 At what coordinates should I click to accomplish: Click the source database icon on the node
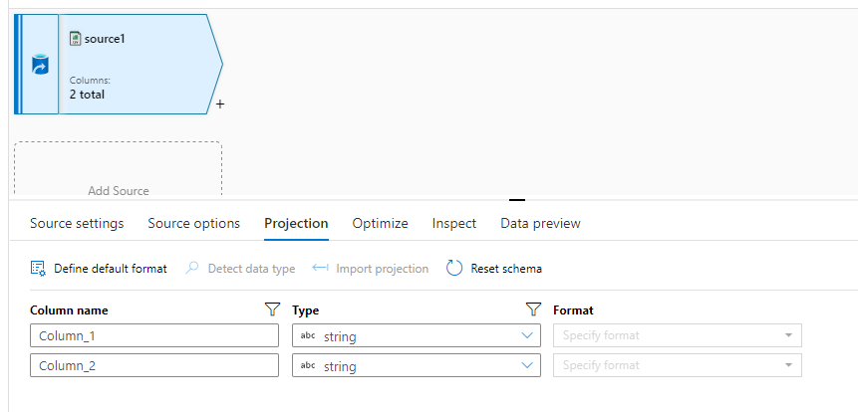coord(40,66)
